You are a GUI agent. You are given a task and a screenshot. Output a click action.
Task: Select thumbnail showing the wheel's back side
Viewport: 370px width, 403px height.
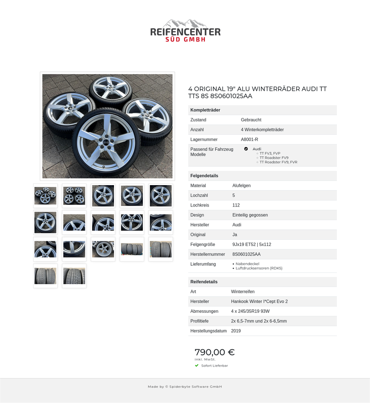pyautogui.click(x=103, y=249)
